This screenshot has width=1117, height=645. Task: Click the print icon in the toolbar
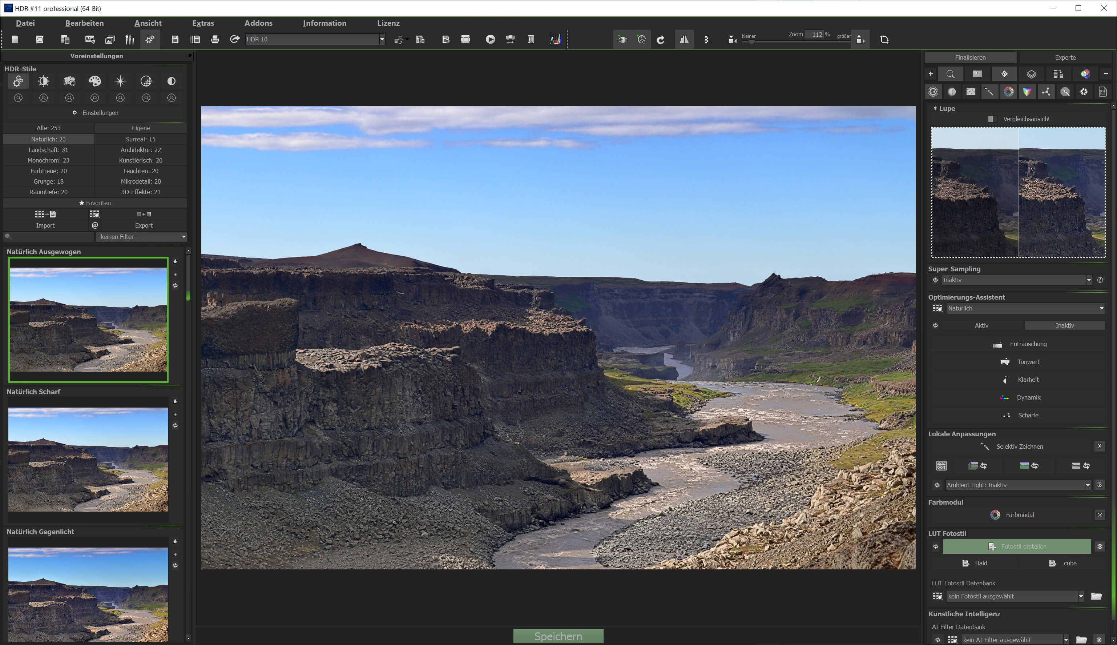215,39
